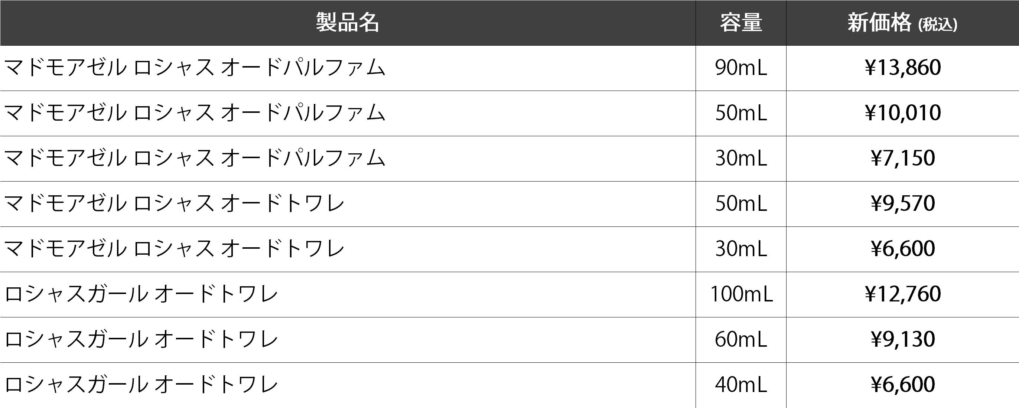Click the 容量 column header

pos(741,23)
